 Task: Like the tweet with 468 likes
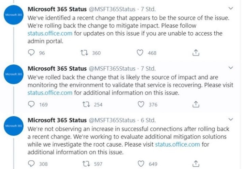click(140, 53)
